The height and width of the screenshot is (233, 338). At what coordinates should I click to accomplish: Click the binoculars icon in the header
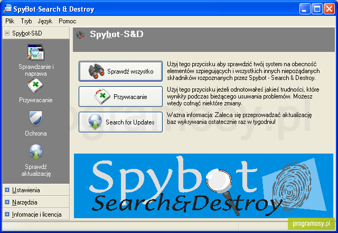coord(80,35)
